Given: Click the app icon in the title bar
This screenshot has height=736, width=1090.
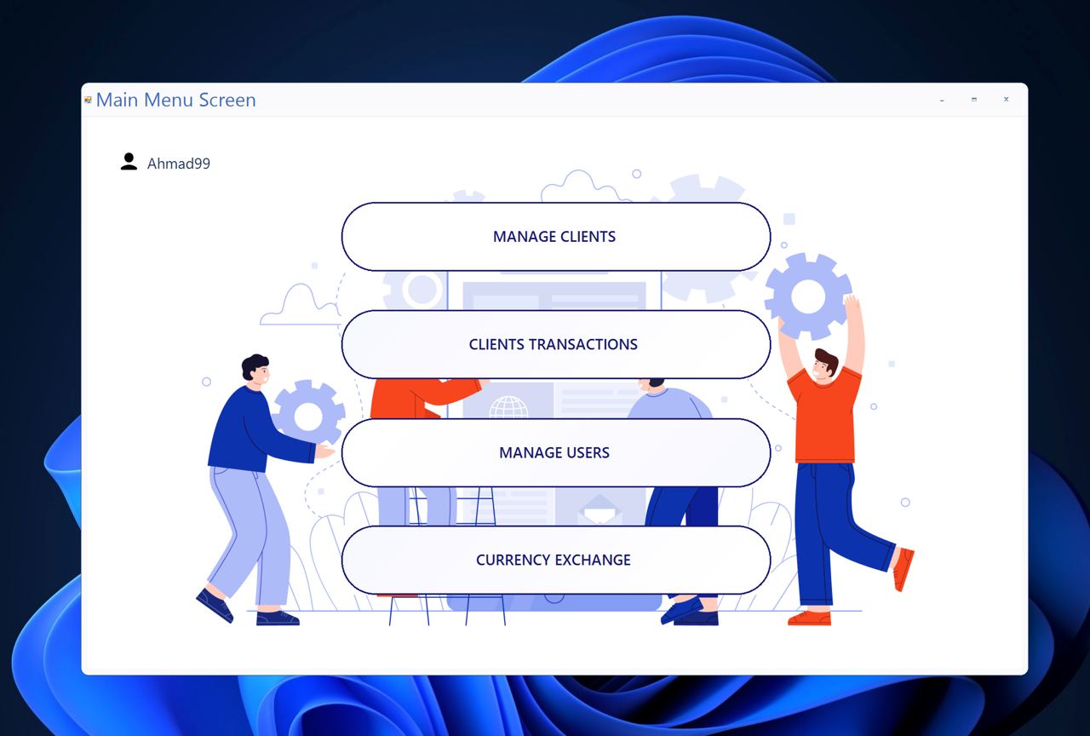Looking at the screenshot, I should [x=88, y=100].
